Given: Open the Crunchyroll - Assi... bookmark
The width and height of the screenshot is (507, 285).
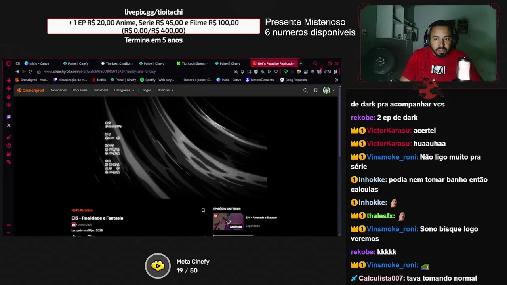Looking at the screenshot, I should pyautogui.click(x=32, y=80).
